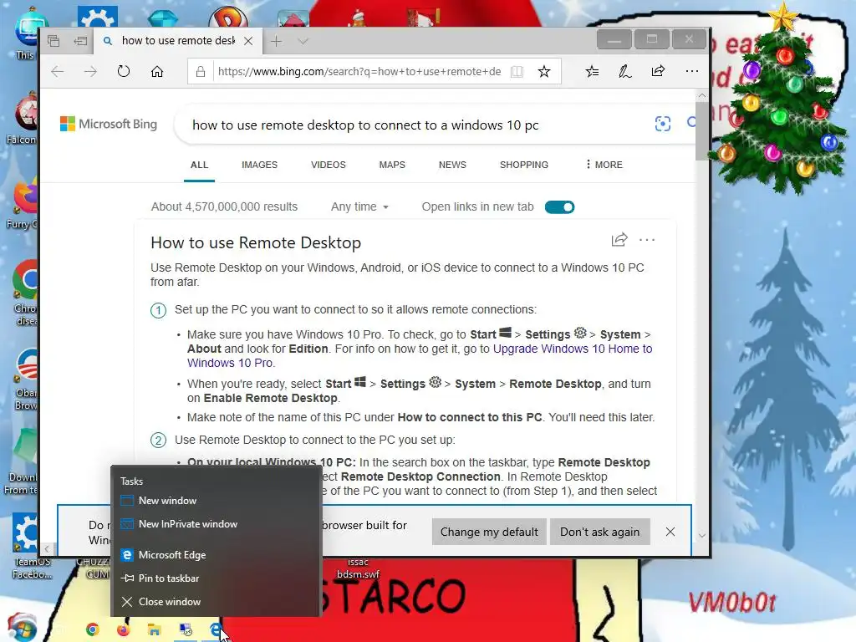Select Microsoft Edge in jump list
Image resolution: width=856 pixels, height=642 pixels.
point(215,555)
